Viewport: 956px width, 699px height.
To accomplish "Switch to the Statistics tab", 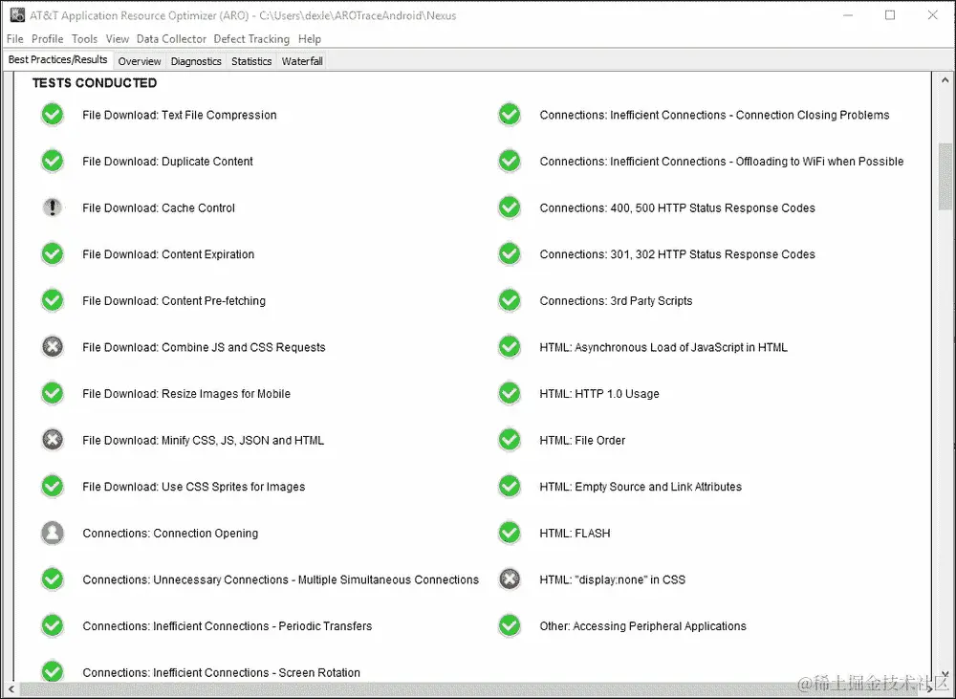I will click(251, 61).
